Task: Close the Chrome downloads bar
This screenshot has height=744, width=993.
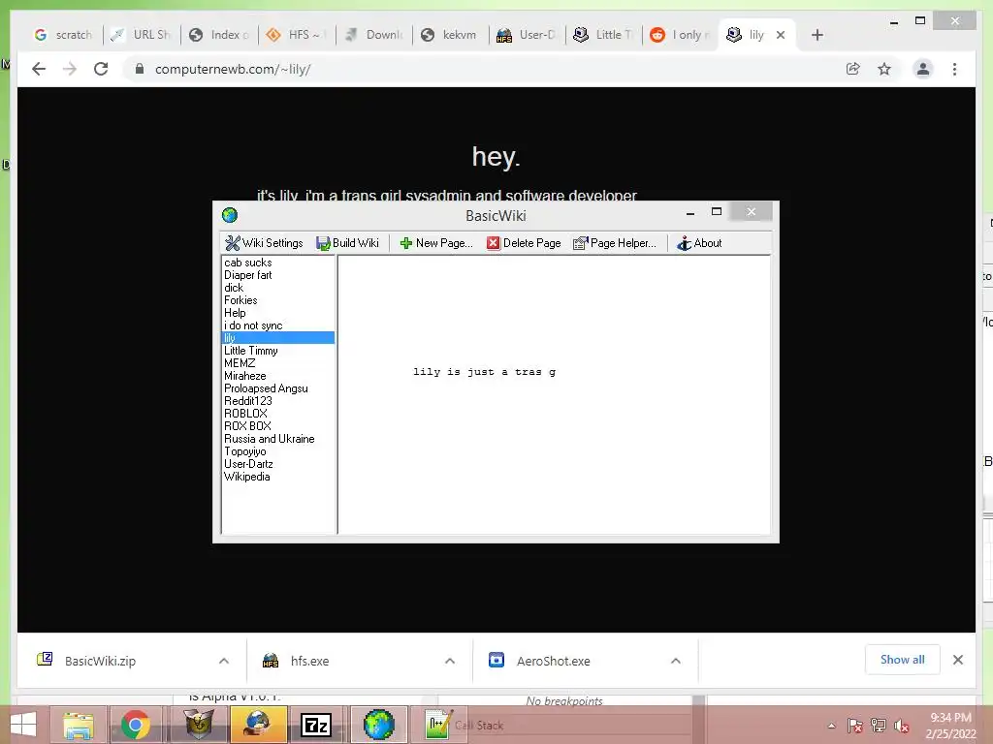Action: click(957, 660)
